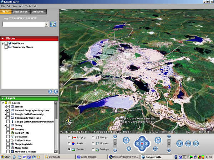Click the move left arrow on the navigation pad
The height and width of the screenshot is (160, 214).
138,144
